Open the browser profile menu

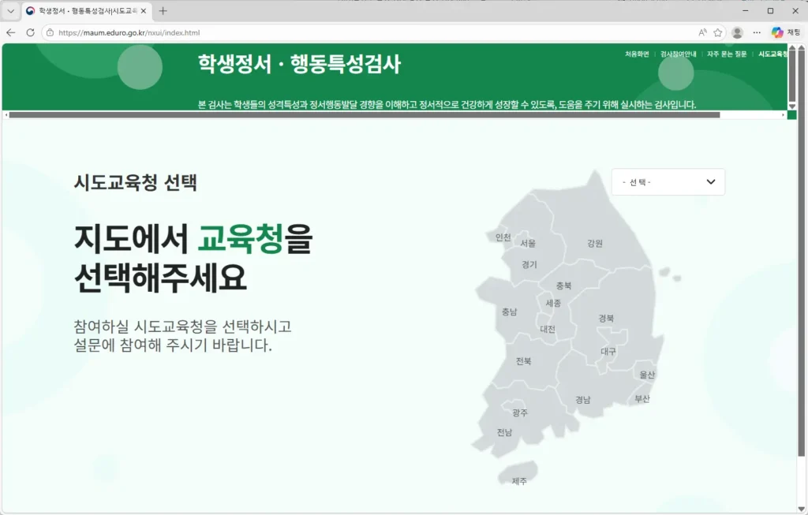pyautogui.click(x=737, y=33)
